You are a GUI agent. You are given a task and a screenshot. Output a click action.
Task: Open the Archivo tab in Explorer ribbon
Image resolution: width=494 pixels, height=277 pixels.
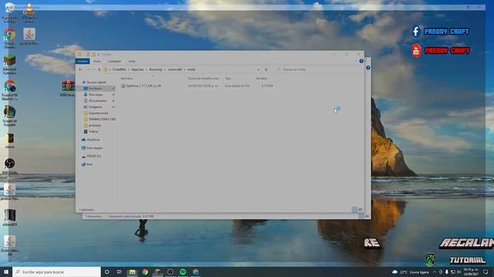(83, 62)
